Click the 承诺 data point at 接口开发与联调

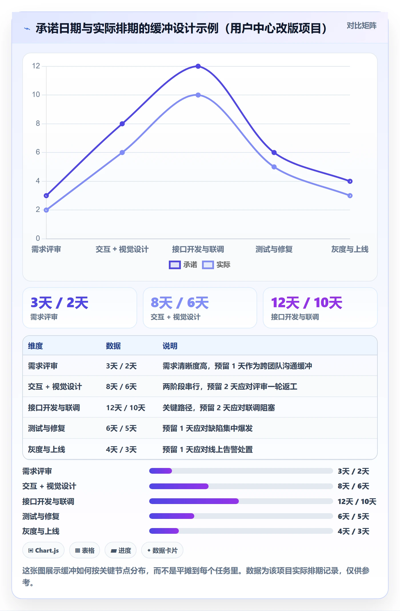198,66
